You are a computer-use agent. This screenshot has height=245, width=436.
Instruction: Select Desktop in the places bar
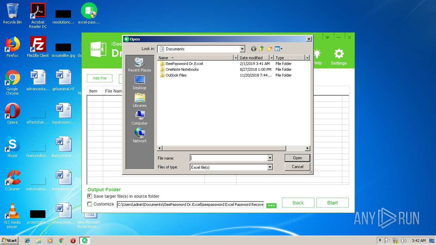pyautogui.click(x=140, y=82)
